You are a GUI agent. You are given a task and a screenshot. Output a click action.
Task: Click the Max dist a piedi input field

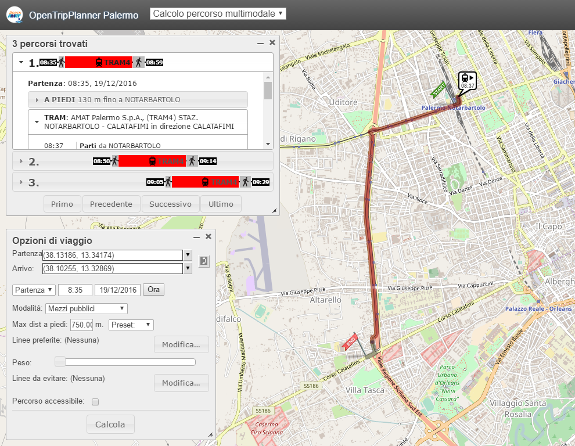[82, 325]
